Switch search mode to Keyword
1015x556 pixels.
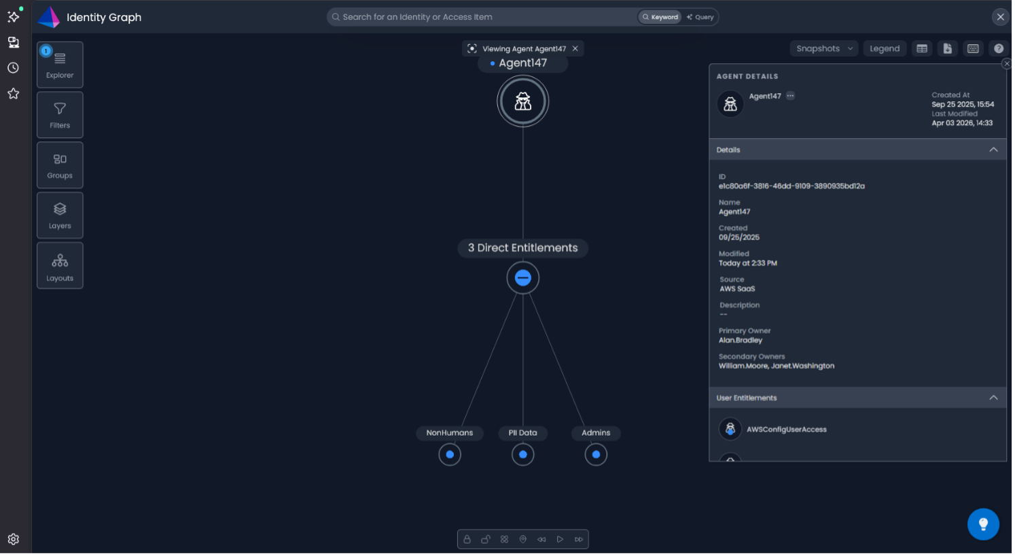coord(660,17)
